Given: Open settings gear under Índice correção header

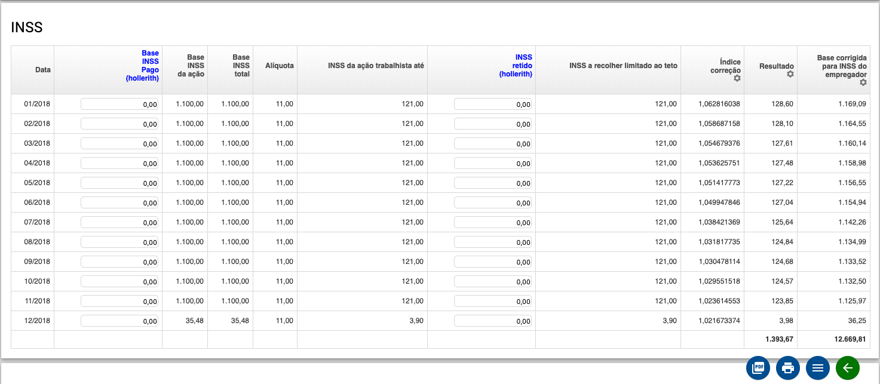Looking at the screenshot, I should coord(737,78).
